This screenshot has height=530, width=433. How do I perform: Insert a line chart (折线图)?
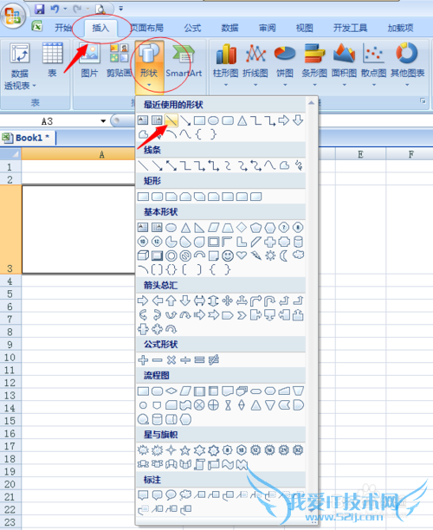(x=255, y=64)
